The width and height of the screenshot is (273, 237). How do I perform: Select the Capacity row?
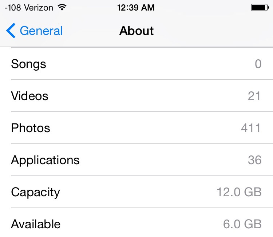pyautogui.click(x=136, y=192)
